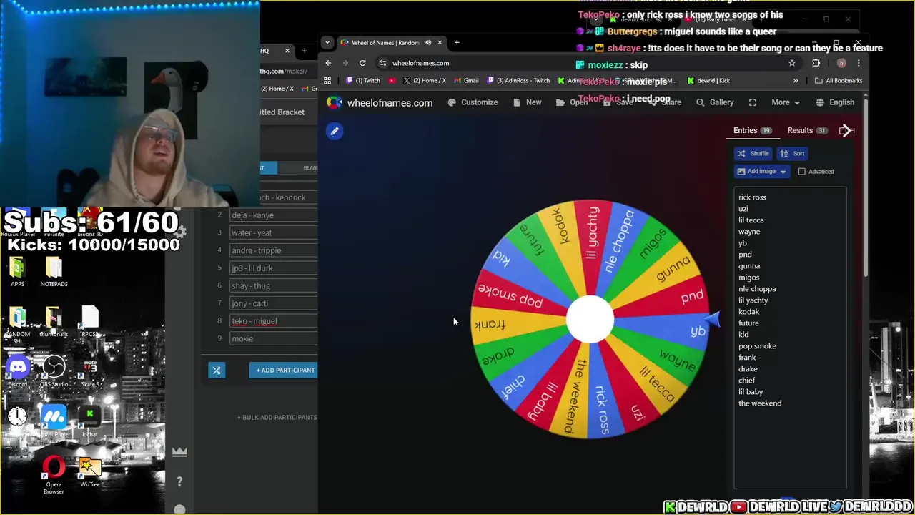Click the shuffle participants icon in bracket window

[x=217, y=371]
